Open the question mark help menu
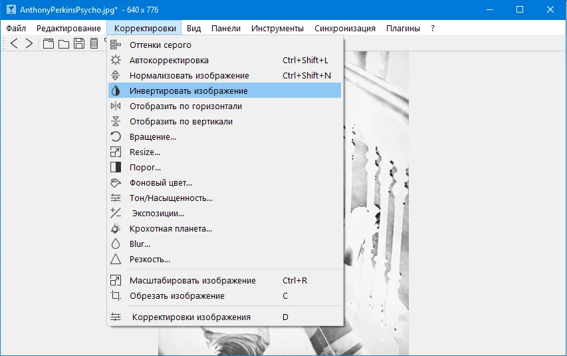Viewport: 567px width, 356px height. (x=433, y=28)
